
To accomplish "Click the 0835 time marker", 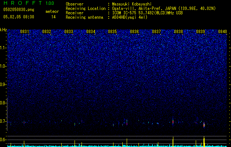I will [112, 32].
